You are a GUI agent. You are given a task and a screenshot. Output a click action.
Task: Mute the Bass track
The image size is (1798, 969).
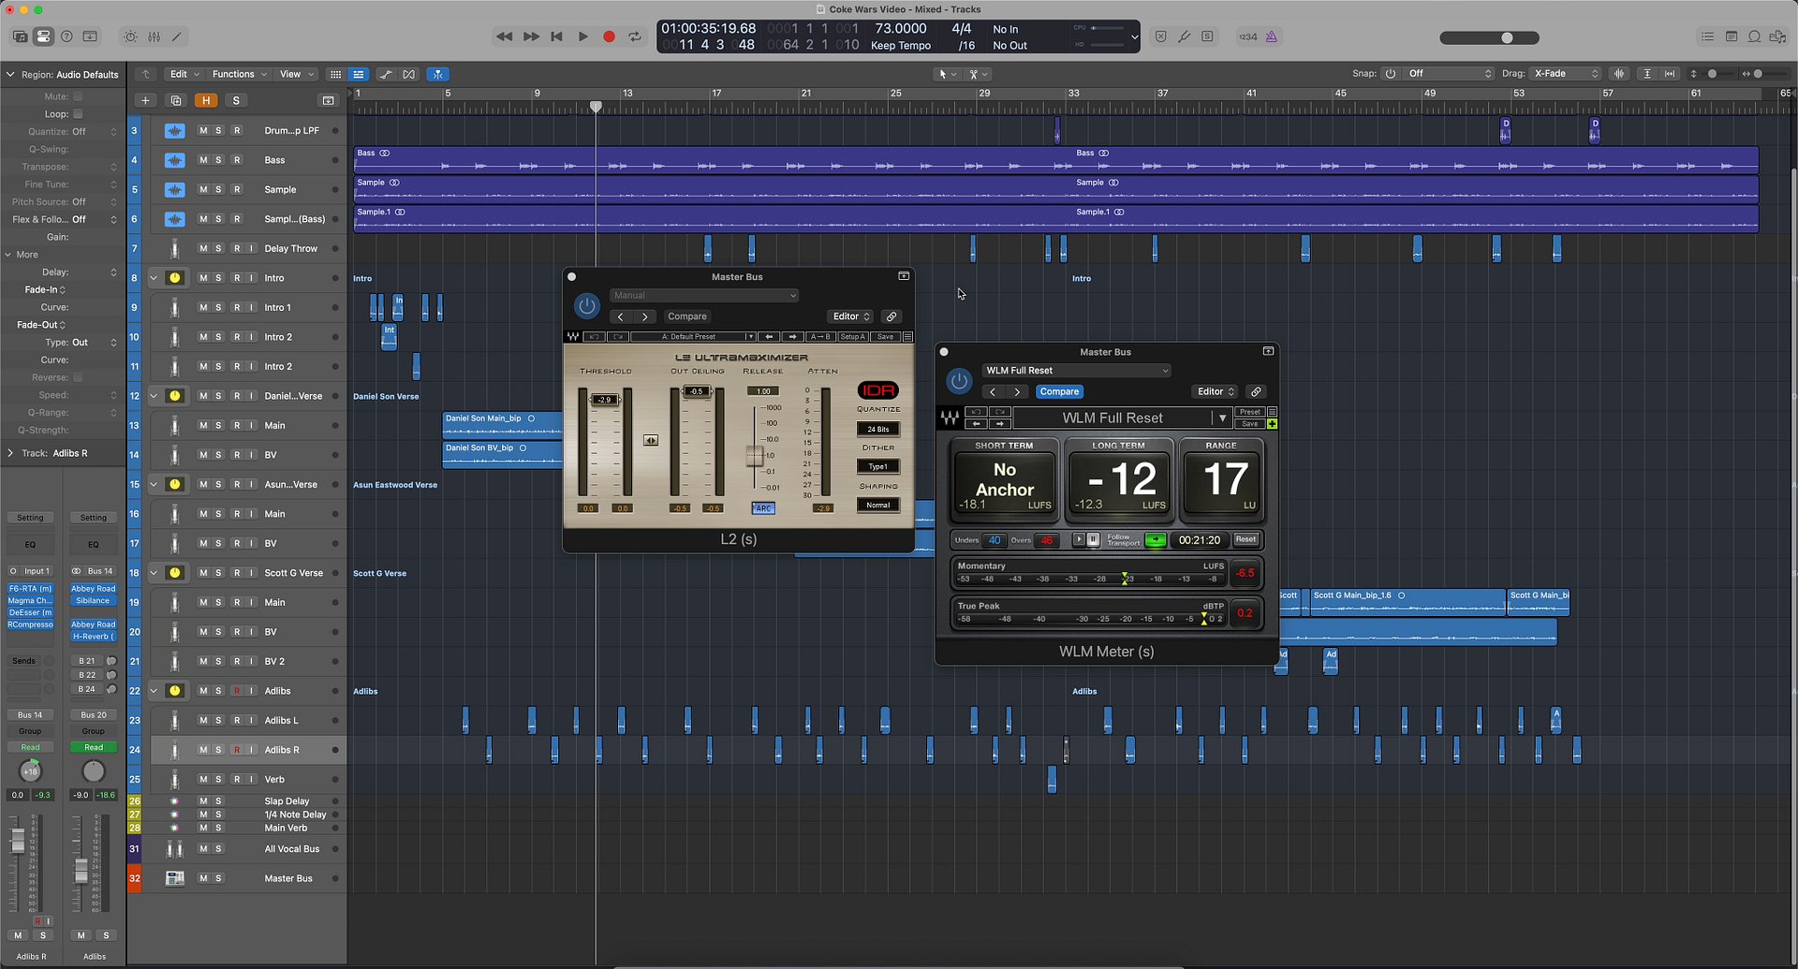click(x=203, y=160)
